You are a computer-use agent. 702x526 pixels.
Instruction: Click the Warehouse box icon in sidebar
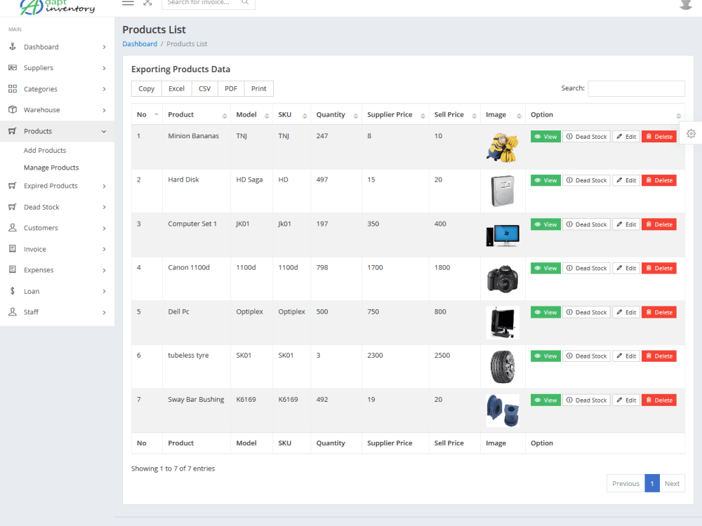click(x=13, y=109)
